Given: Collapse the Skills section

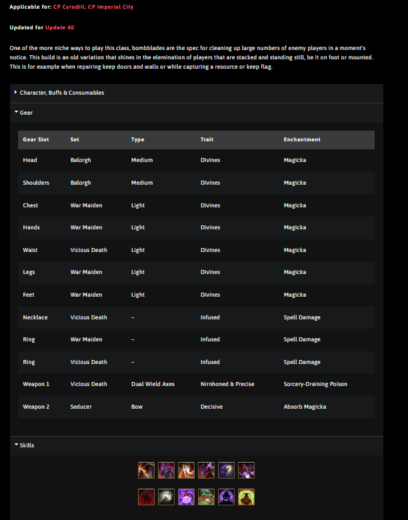Looking at the screenshot, I should coord(27,445).
